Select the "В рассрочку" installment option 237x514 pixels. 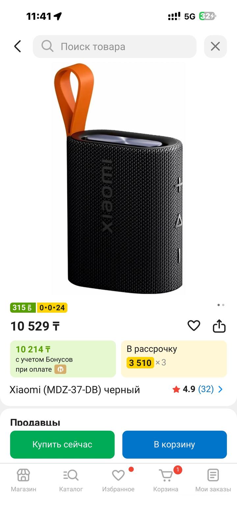[174, 359]
